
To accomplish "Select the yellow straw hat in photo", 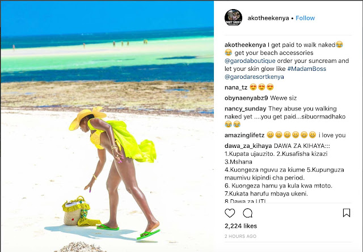I will (x=87, y=118).
